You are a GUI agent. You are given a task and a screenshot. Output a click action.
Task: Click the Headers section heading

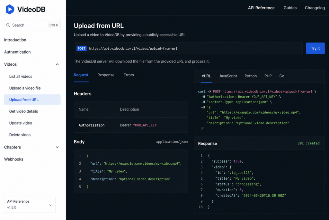pos(83,94)
